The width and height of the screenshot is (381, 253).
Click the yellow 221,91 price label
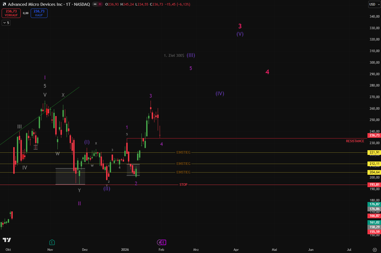tap(374, 152)
